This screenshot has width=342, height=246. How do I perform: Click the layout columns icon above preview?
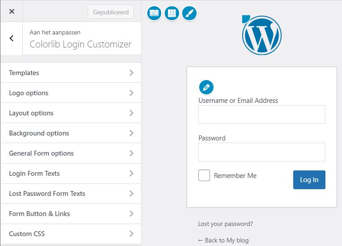[x=171, y=13]
